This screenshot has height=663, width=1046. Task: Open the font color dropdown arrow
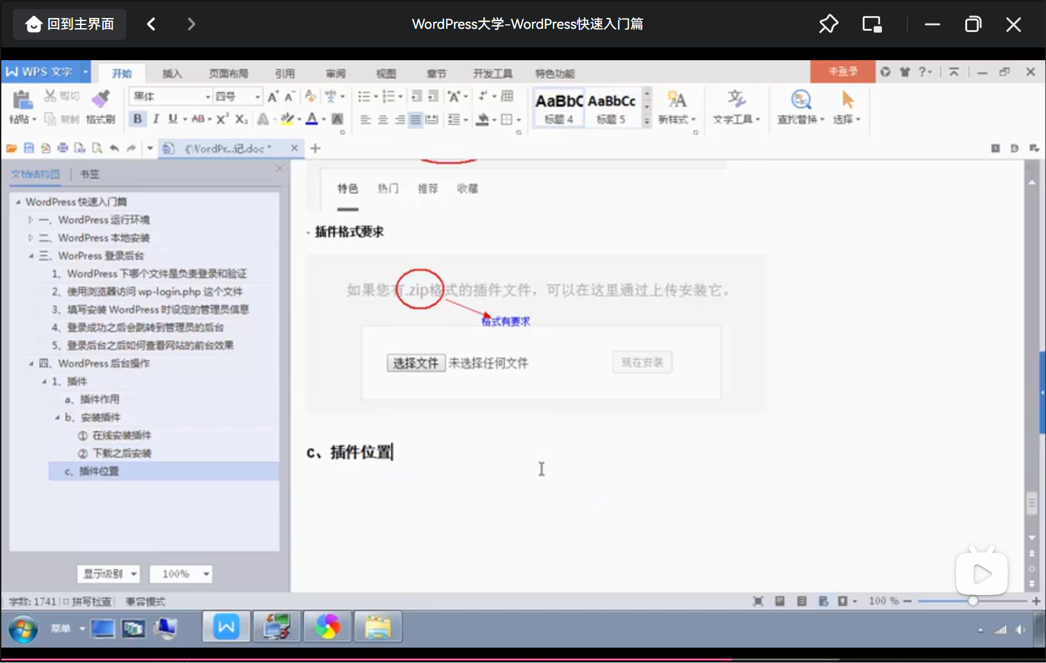(324, 120)
